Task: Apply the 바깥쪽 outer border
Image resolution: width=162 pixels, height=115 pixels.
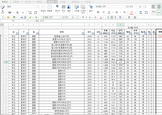Action: point(50,8)
